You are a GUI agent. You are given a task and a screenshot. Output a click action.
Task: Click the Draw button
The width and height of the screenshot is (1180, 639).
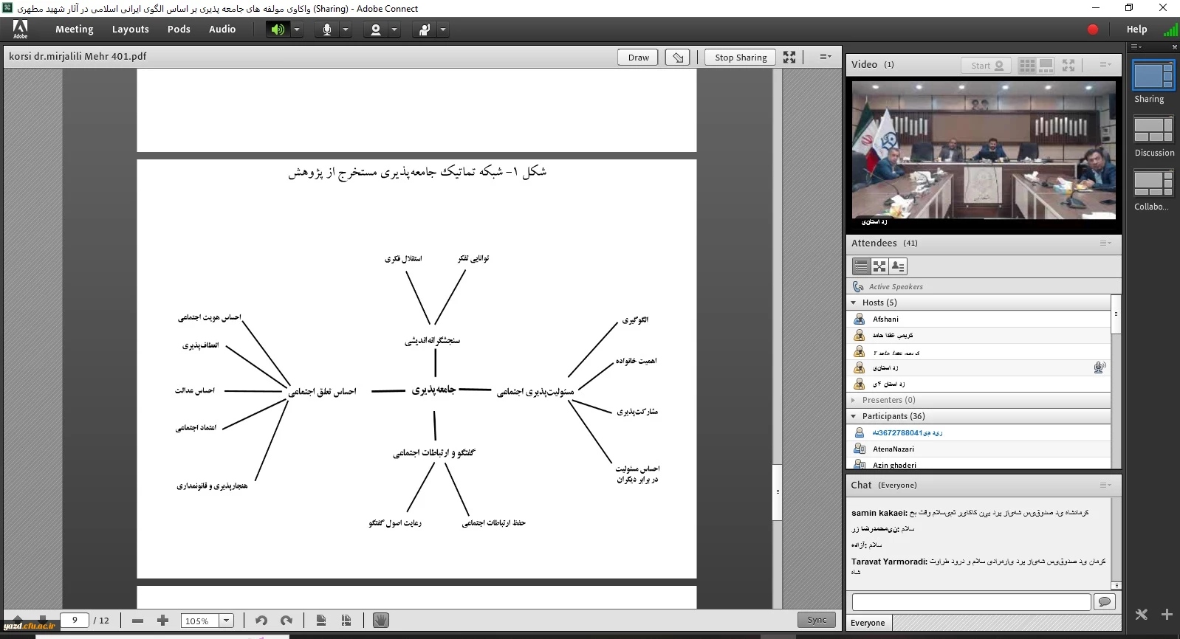(x=638, y=58)
